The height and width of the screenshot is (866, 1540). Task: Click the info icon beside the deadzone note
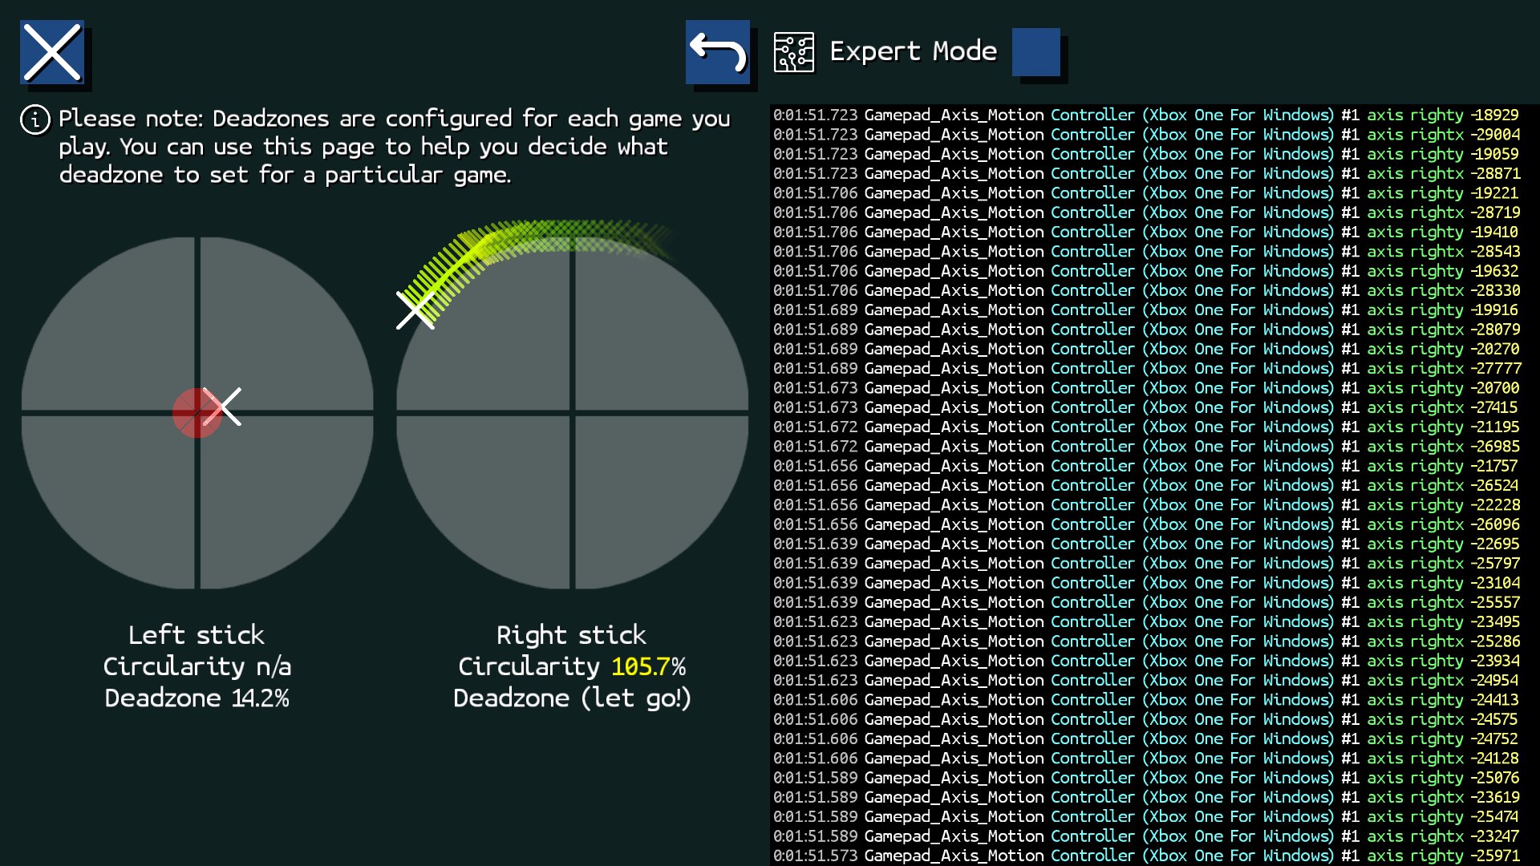click(x=35, y=120)
